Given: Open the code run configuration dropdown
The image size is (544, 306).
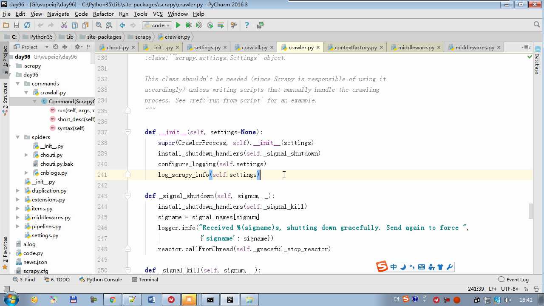Looking at the screenshot, I should pos(157,25).
